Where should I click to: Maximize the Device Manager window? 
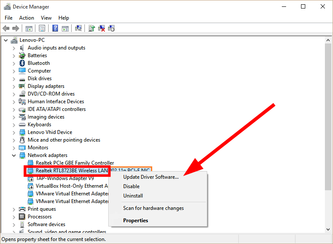pyautogui.click(x=303, y=6)
